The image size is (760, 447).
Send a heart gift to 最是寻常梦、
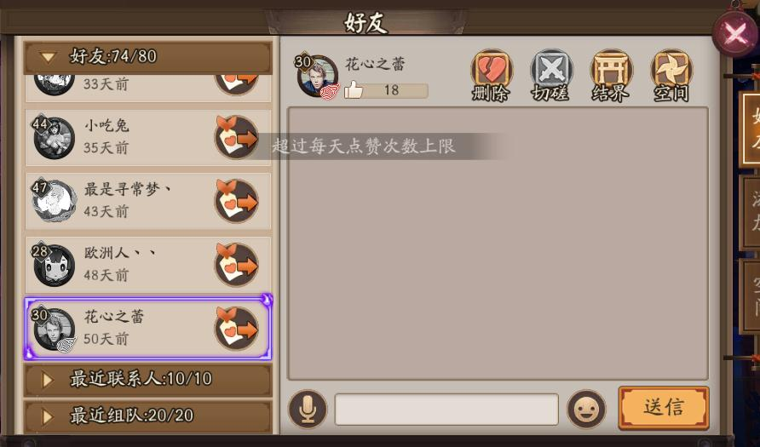point(237,201)
